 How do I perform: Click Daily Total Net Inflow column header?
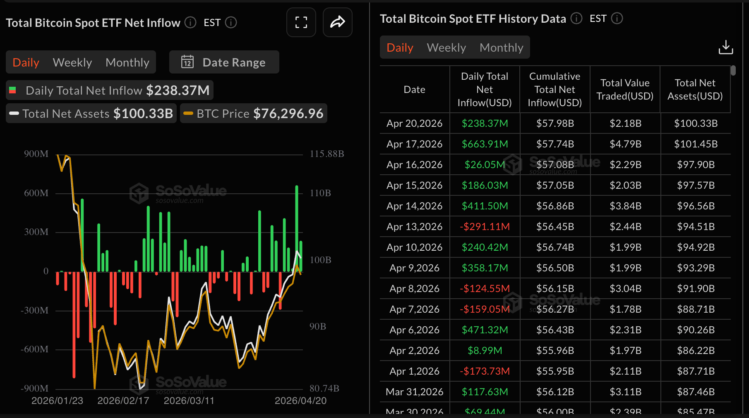(484, 90)
